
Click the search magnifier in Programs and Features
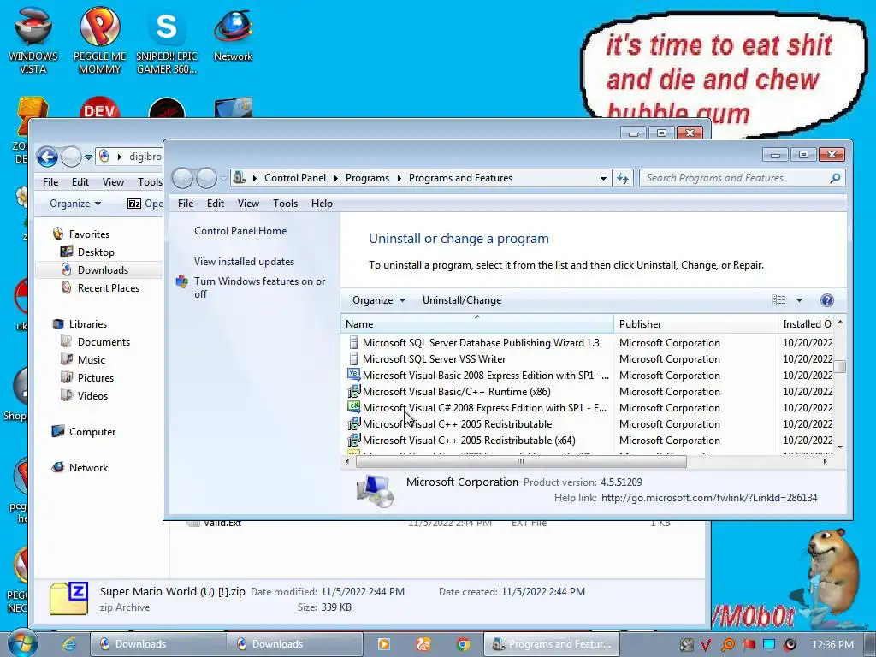[x=835, y=178]
